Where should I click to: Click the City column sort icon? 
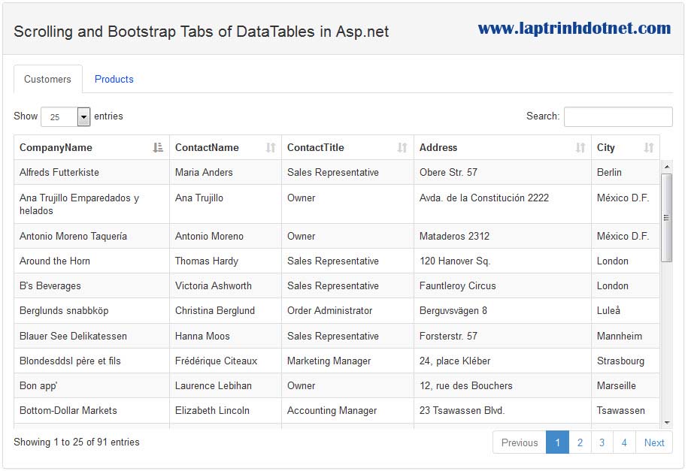click(649, 148)
